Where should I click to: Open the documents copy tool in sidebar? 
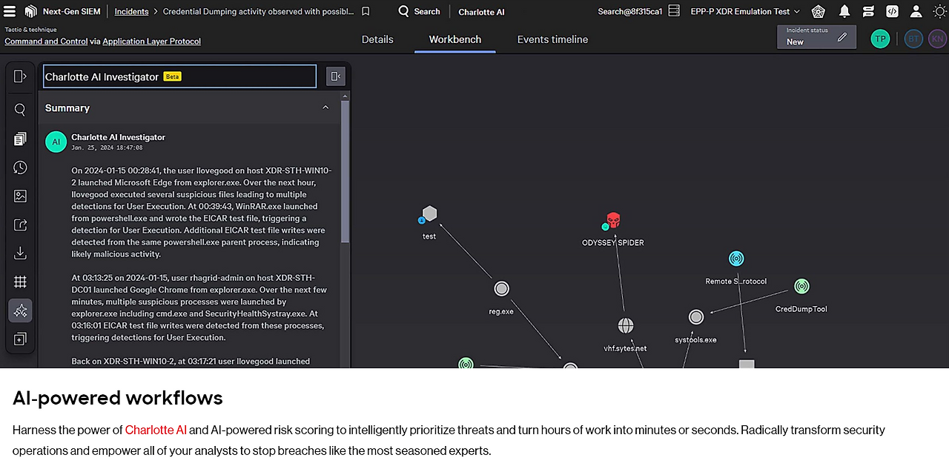coord(20,139)
